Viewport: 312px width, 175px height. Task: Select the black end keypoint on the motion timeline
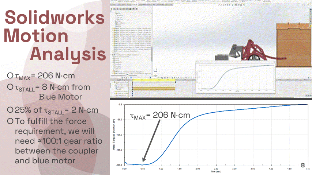click(175, 82)
